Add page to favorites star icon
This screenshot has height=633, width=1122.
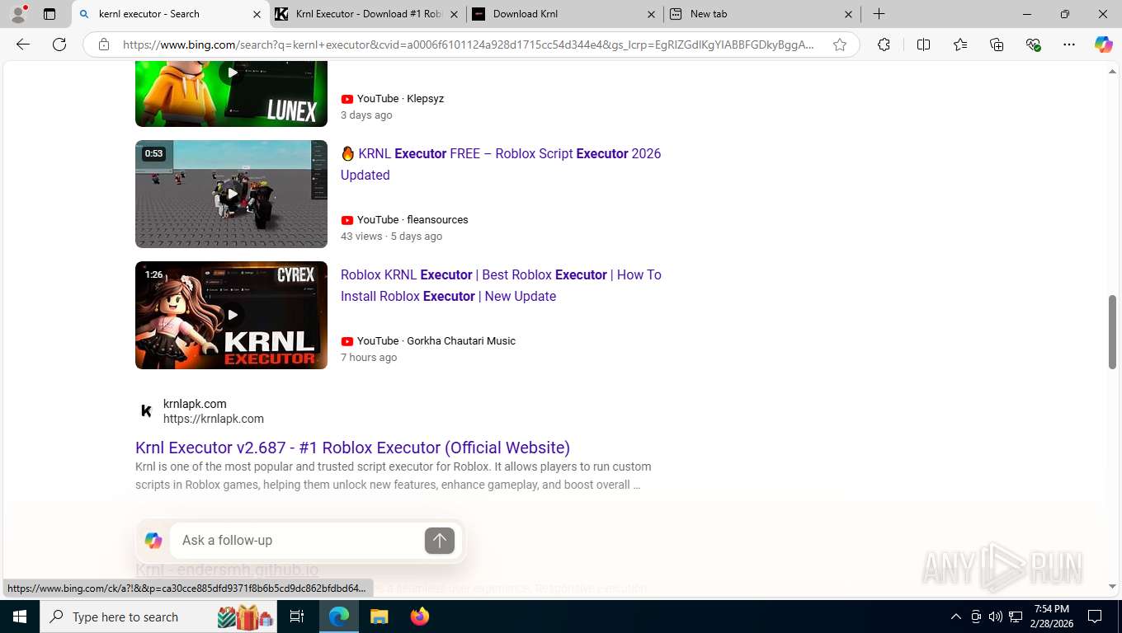[x=840, y=45]
